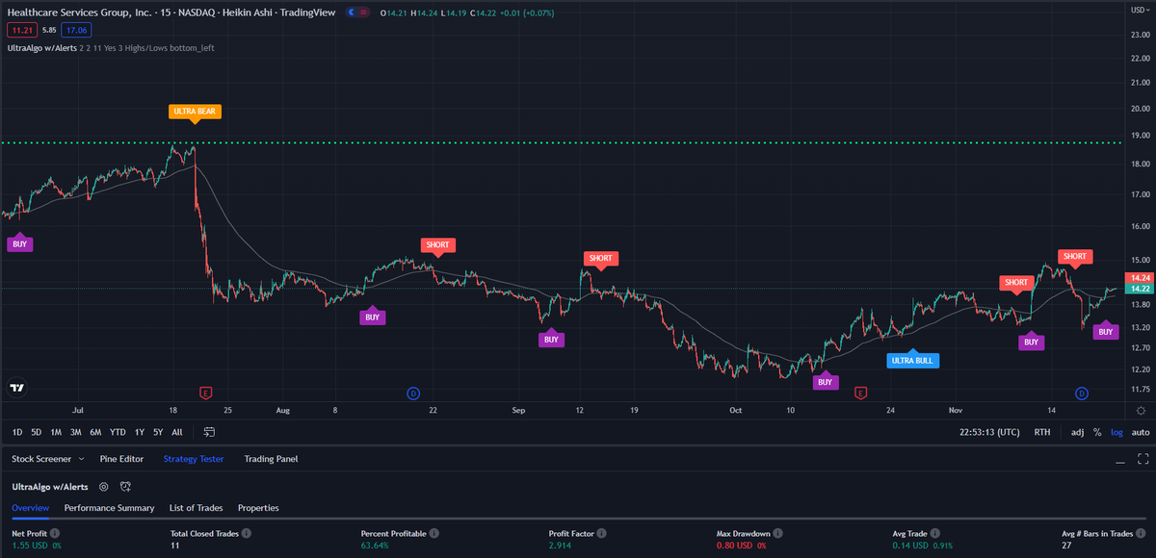Viewport: 1156px width, 558px height.
Task: Open the strategy Properties tab
Action: pyautogui.click(x=258, y=507)
